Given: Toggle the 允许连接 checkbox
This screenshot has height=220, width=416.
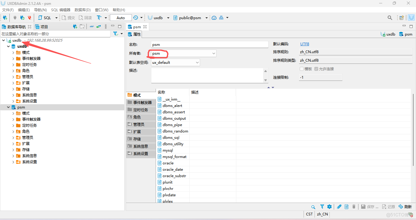Looking at the screenshot, I should (x=316, y=69).
